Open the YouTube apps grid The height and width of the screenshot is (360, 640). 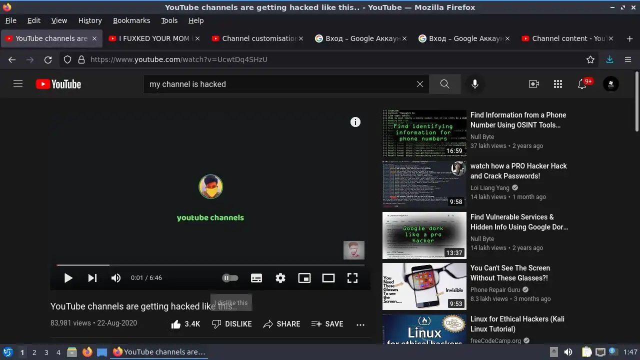[558, 84]
